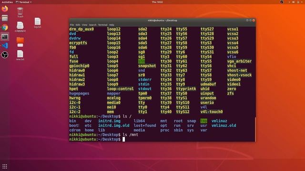Open the Terminal menu in menu bar
305x171 pixels.
tap(103, 25)
